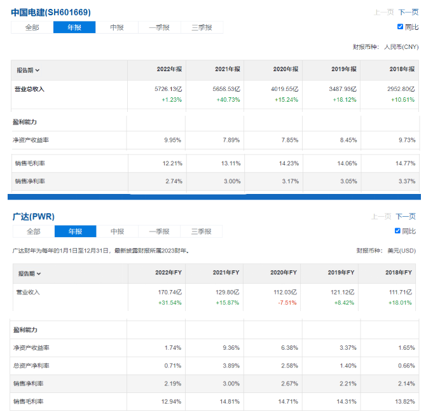Click the 2018年FY column header

click(x=399, y=272)
